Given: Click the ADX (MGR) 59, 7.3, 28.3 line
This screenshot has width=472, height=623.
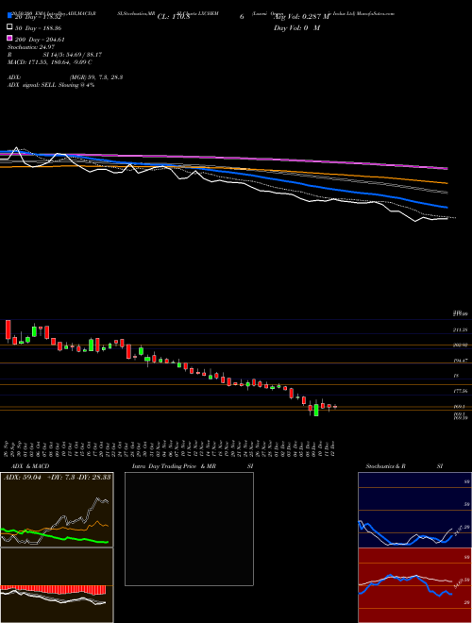Looking at the screenshot, I should pyautogui.click(x=65, y=77).
